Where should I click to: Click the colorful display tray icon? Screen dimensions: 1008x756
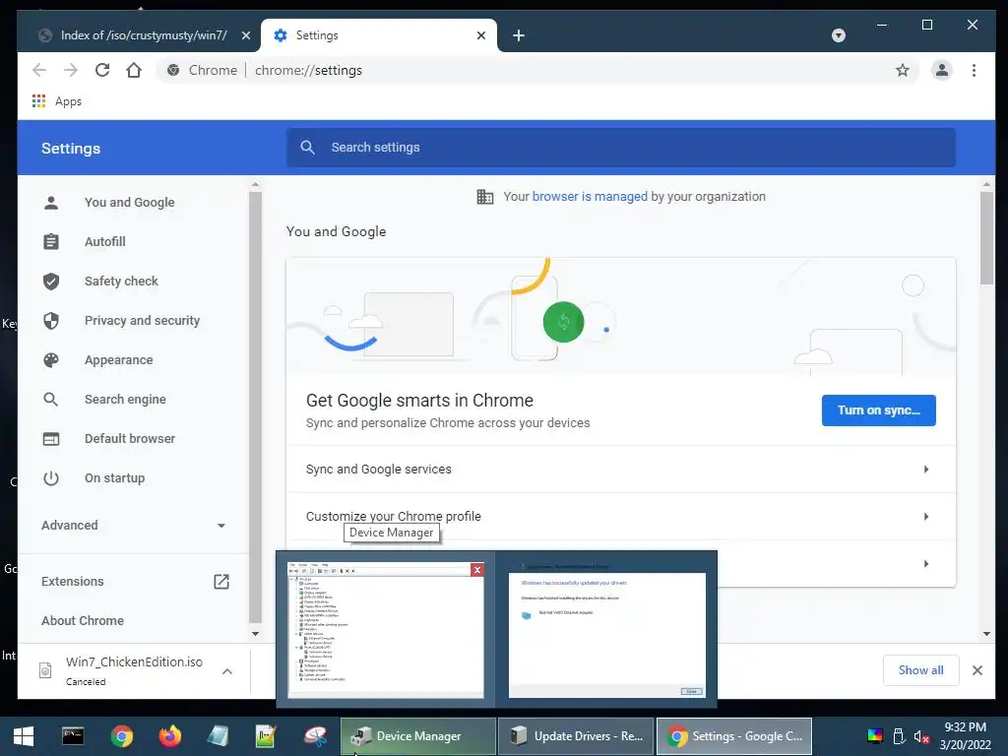click(x=875, y=736)
